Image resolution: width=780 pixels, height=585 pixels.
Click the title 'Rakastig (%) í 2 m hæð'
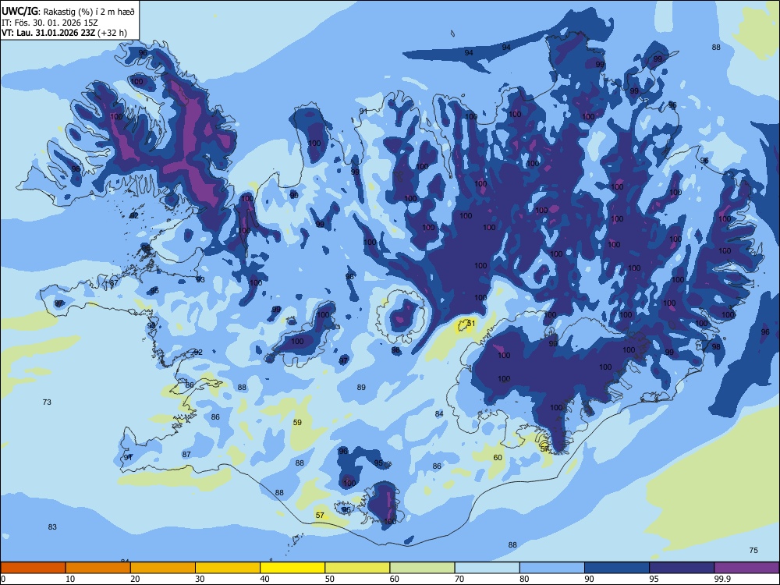[89, 12]
